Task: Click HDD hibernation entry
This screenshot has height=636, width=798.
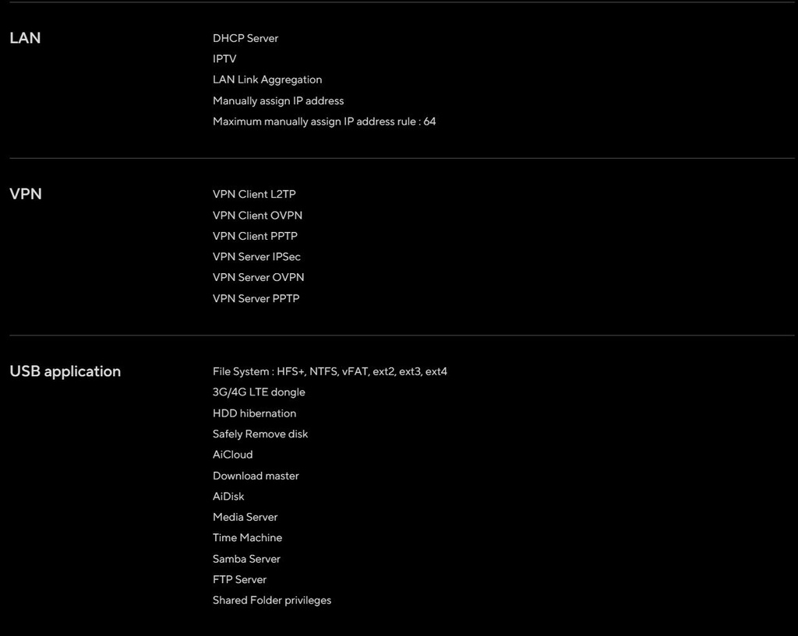Action: (x=255, y=413)
